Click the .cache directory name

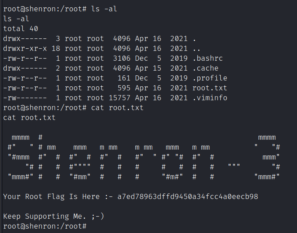[205, 68]
